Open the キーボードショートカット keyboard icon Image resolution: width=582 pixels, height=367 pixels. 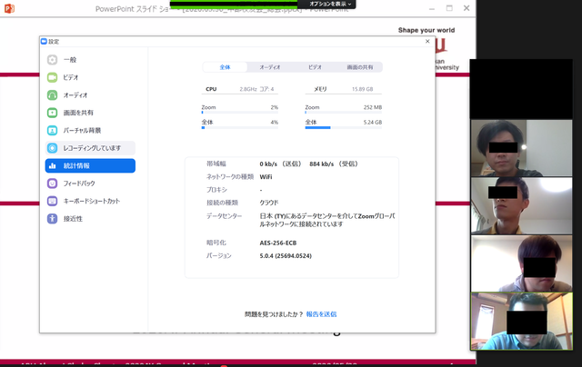coord(53,201)
